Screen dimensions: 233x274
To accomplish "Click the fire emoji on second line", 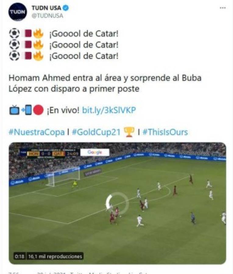I will click(x=38, y=44).
